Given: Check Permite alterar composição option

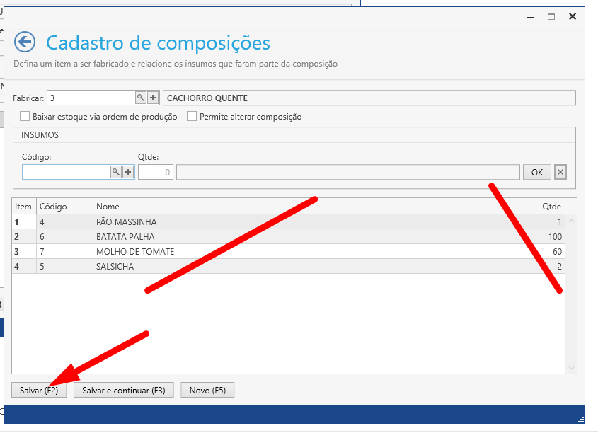Looking at the screenshot, I should click(192, 117).
